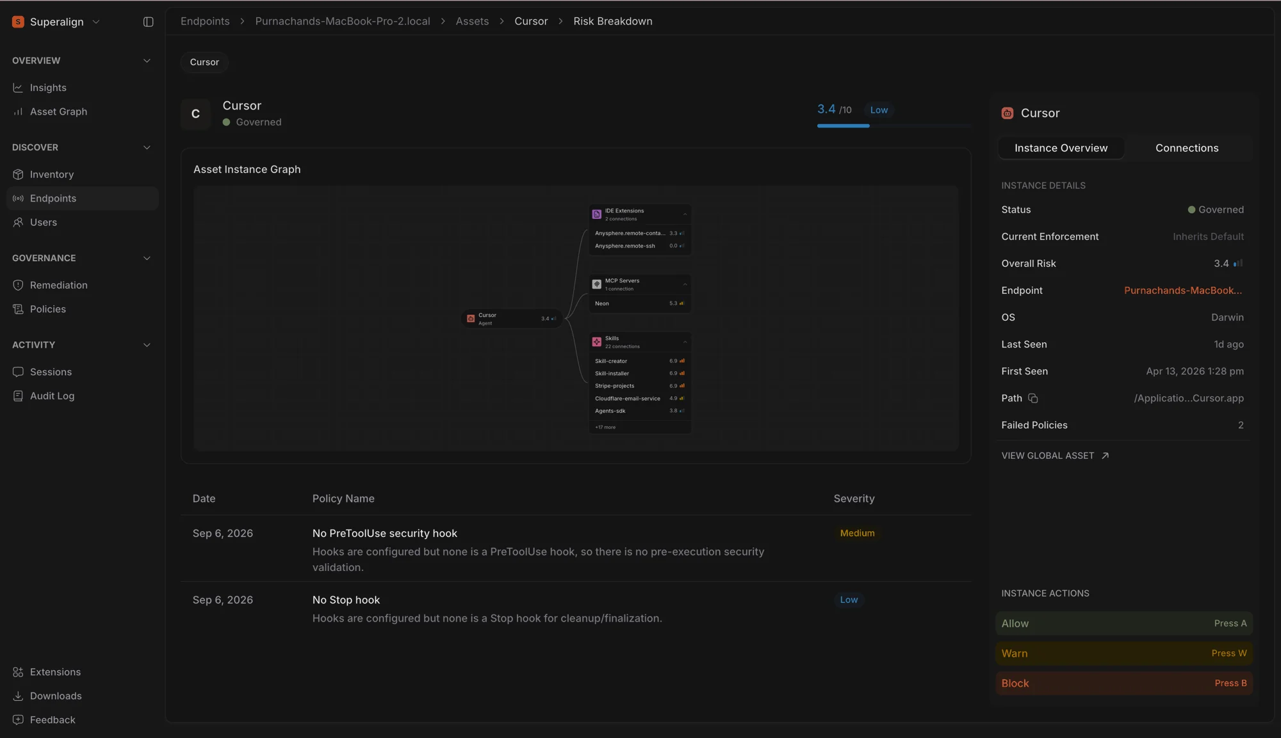Open View Global Asset link
The width and height of the screenshot is (1281, 738).
click(x=1055, y=456)
